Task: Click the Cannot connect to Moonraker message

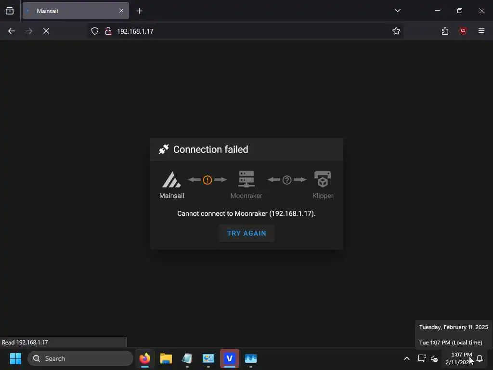Action: [x=246, y=213]
